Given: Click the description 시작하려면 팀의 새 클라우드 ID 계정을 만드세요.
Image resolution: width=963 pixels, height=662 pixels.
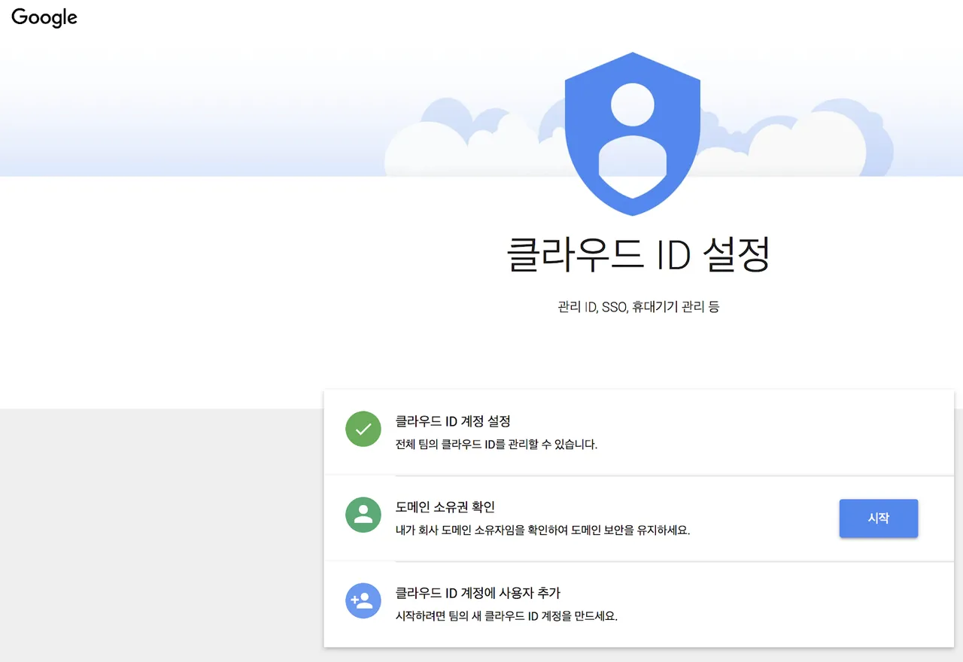Looking at the screenshot, I should coord(506,616).
